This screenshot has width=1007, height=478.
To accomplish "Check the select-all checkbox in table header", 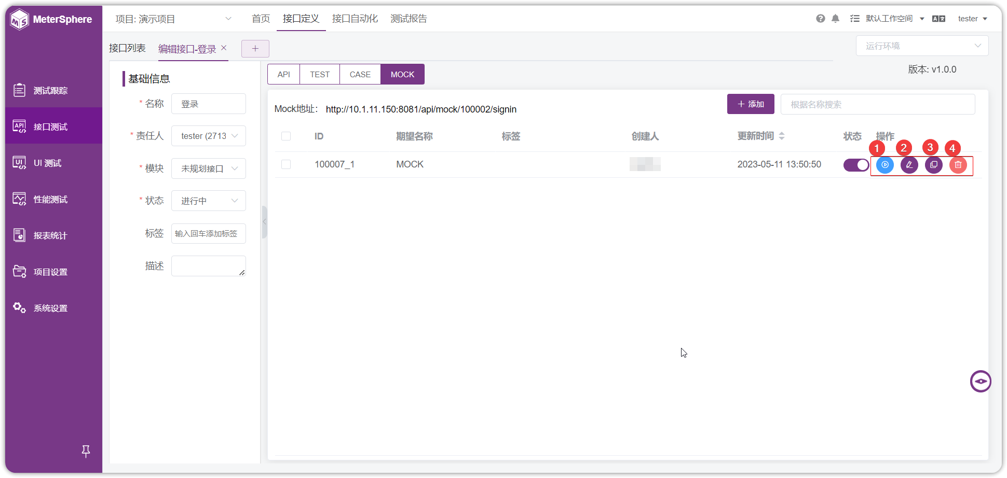I will click(286, 136).
